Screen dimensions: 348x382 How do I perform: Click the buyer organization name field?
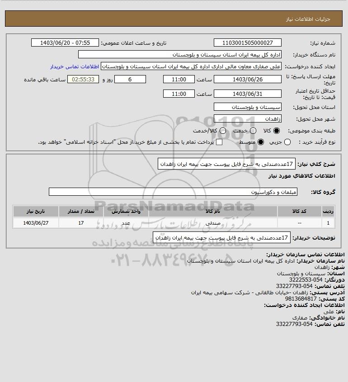click(x=180, y=55)
